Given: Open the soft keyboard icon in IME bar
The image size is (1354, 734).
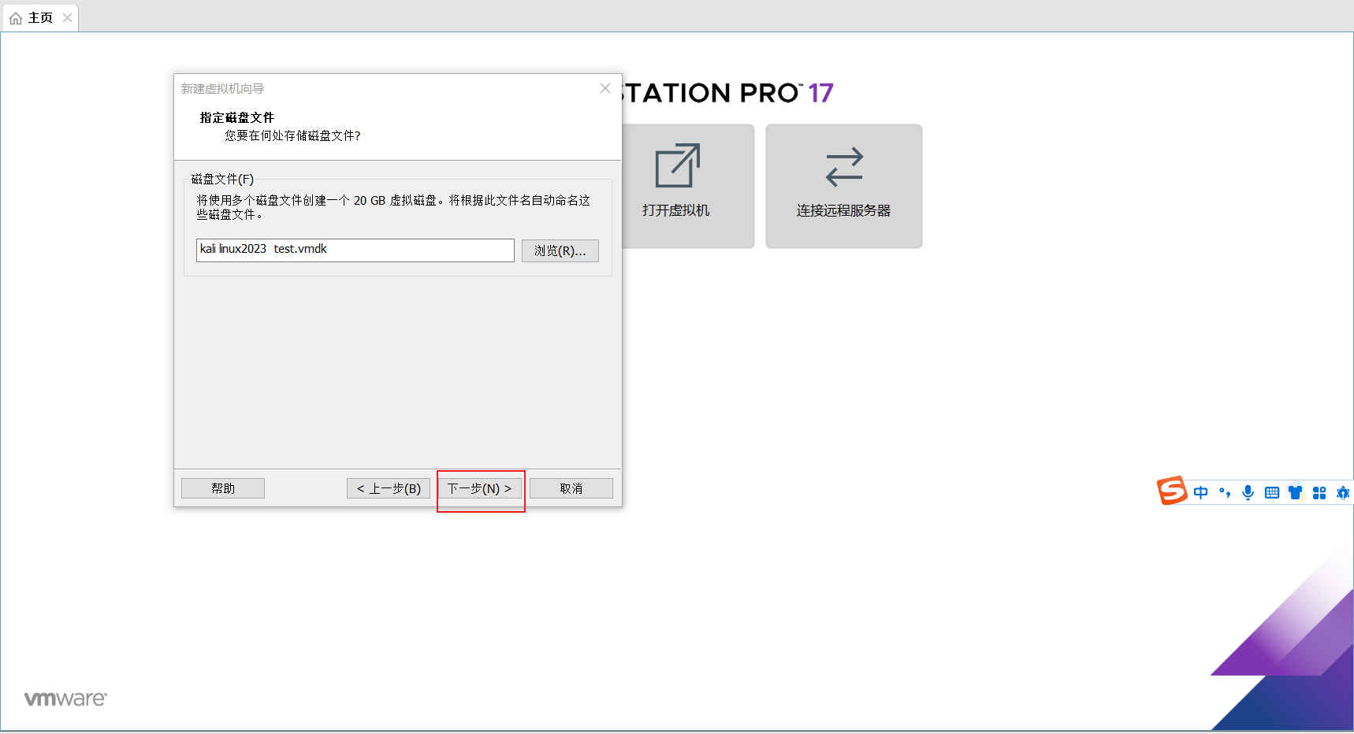Looking at the screenshot, I should tap(1272, 493).
